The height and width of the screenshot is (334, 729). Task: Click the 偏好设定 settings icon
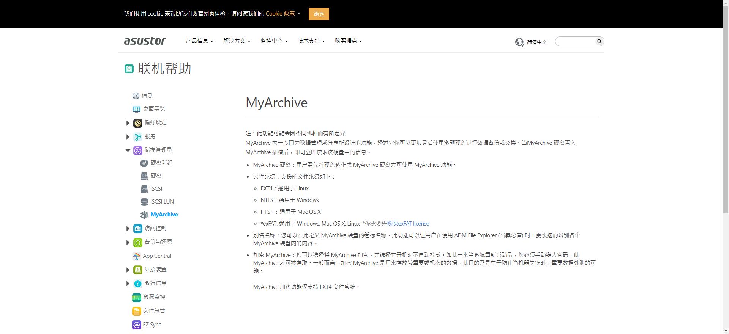coord(138,123)
